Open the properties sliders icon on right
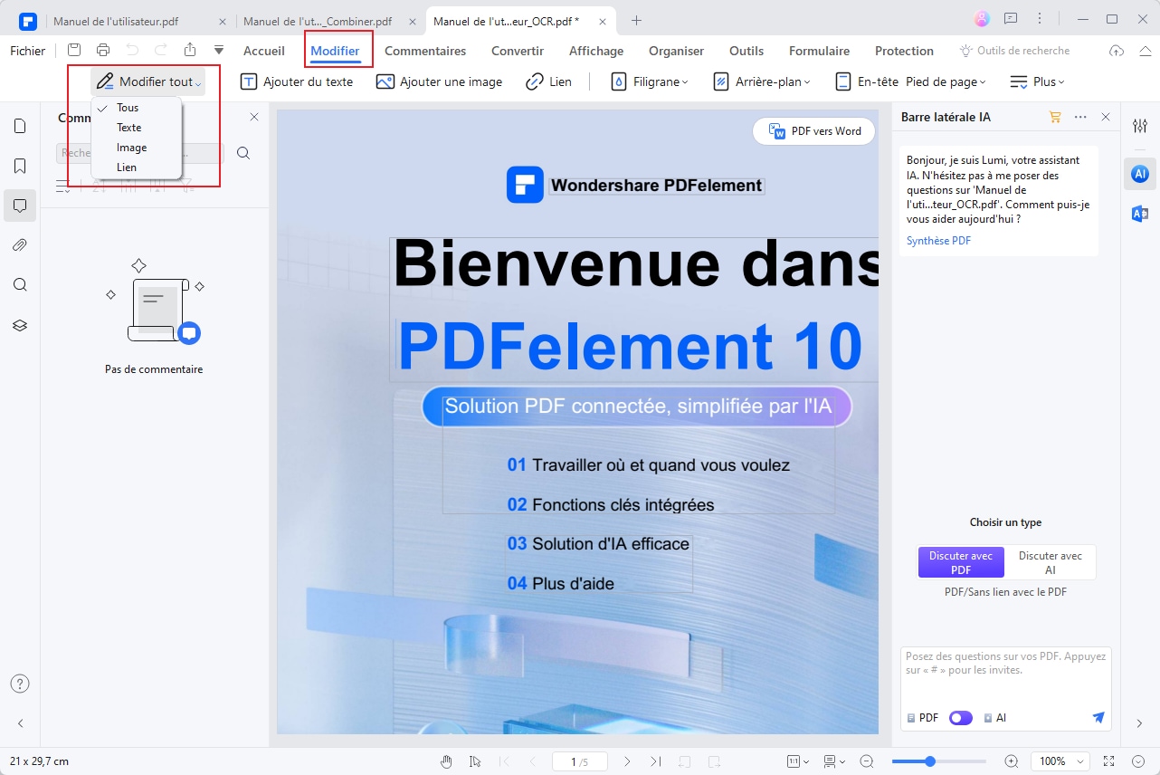The width and height of the screenshot is (1160, 775). pos(1140,126)
